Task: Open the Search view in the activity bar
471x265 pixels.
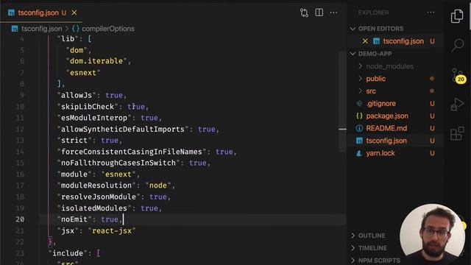Action: point(458,46)
